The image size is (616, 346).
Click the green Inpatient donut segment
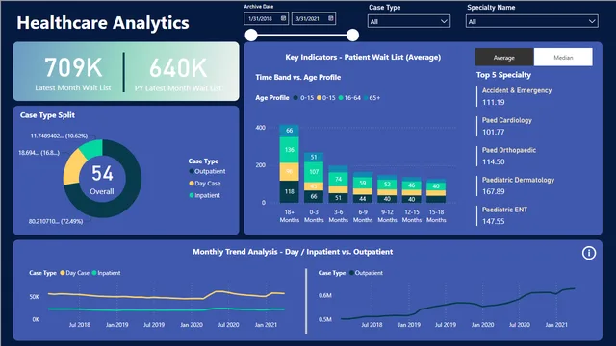point(92,149)
